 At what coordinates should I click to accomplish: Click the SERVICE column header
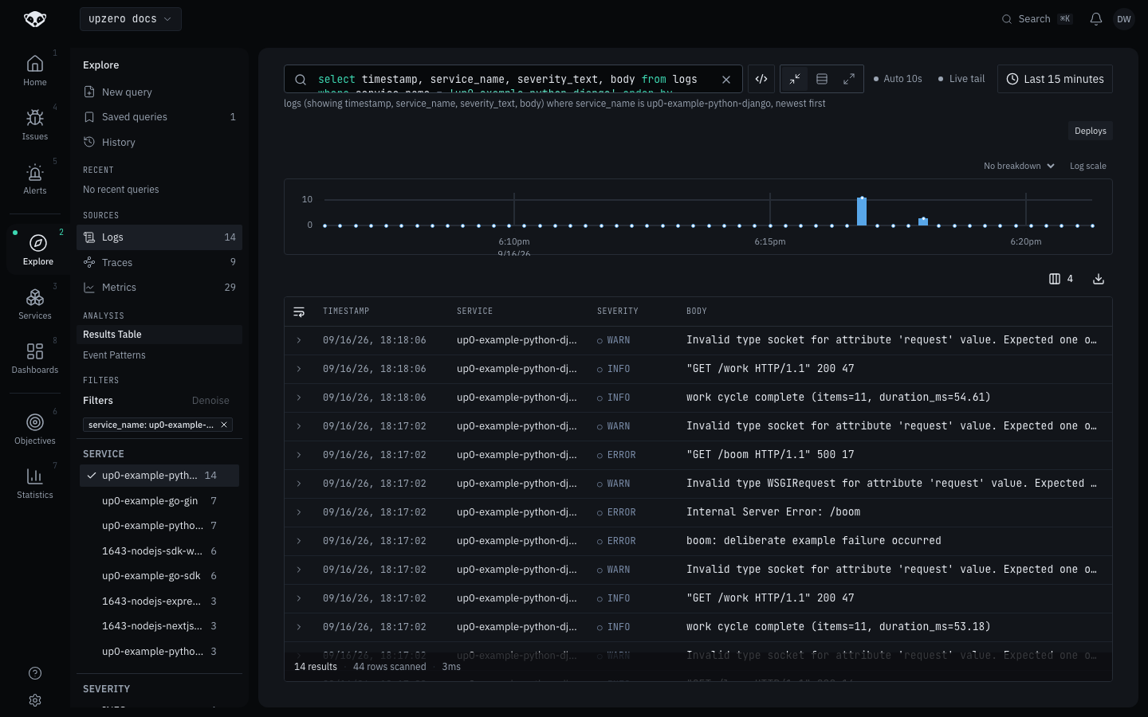[x=474, y=311]
